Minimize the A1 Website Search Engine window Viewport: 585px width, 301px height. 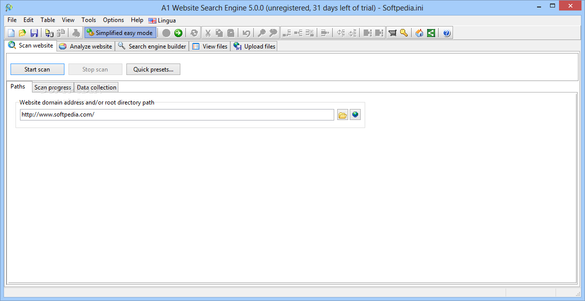click(x=540, y=6)
